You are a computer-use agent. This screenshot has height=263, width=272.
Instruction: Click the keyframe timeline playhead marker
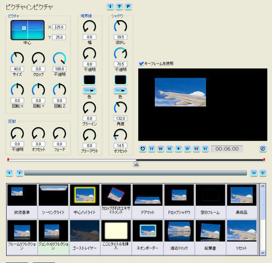(136, 164)
